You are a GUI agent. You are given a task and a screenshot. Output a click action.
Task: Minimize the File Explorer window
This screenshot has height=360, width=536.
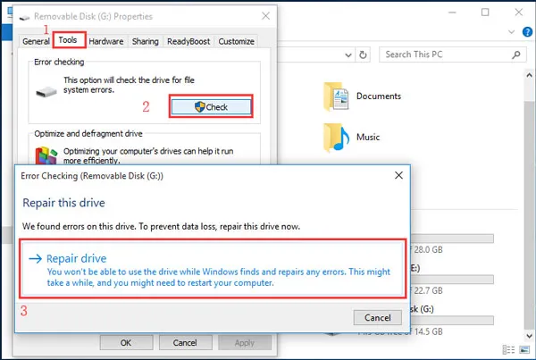point(452,13)
